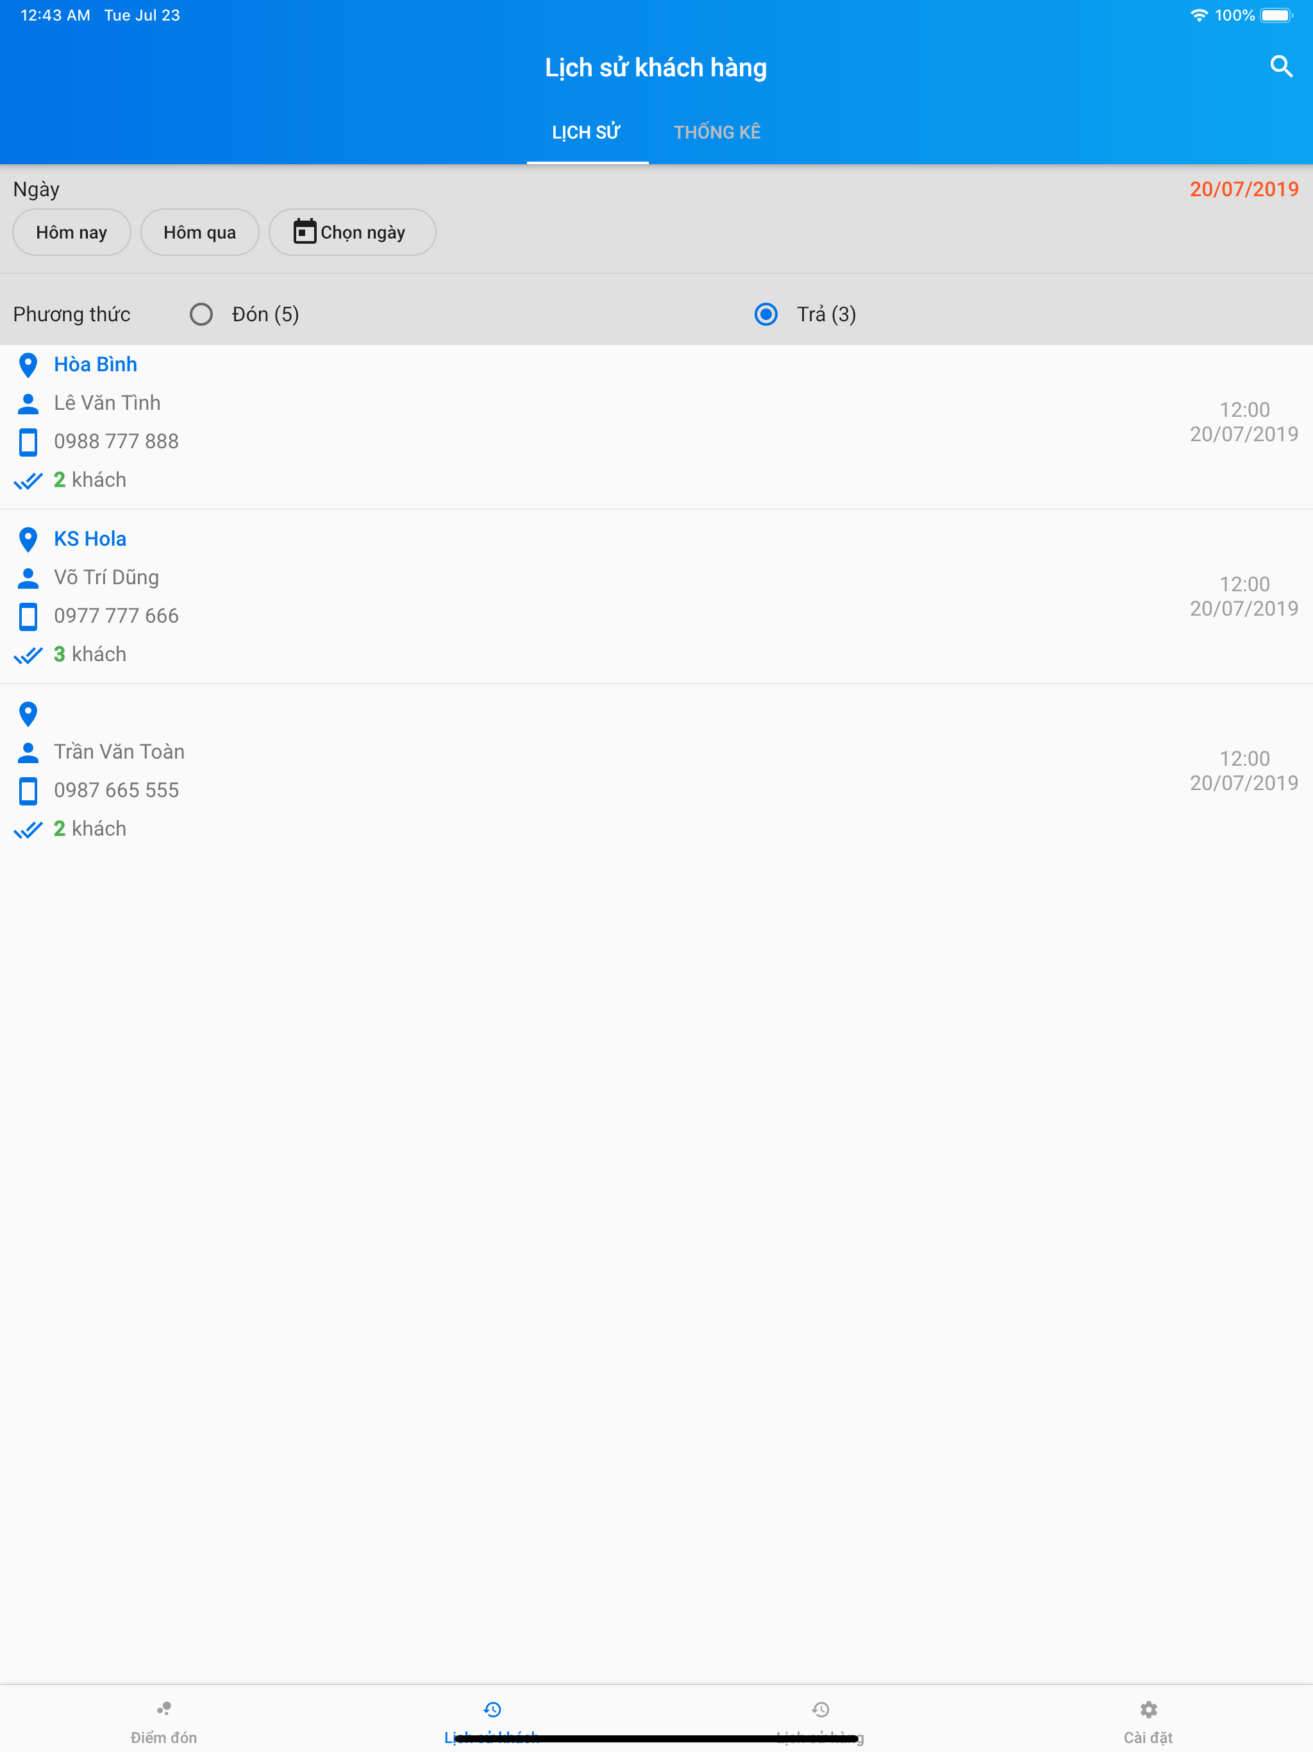This screenshot has height=1752, width=1313.
Task: Click phone icon beside 0977 777 666
Action: click(x=28, y=616)
